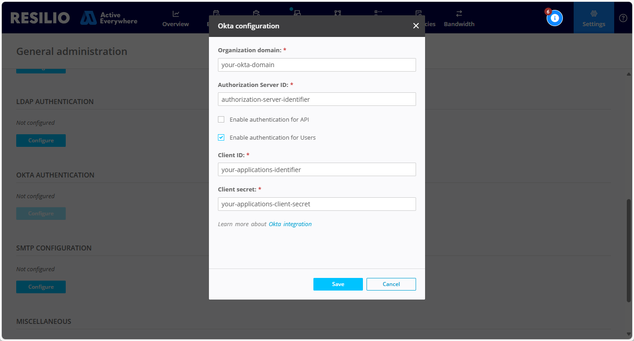This screenshot has width=634, height=341.
Task: Cancel the Okta configuration dialog
Action: 391,284
